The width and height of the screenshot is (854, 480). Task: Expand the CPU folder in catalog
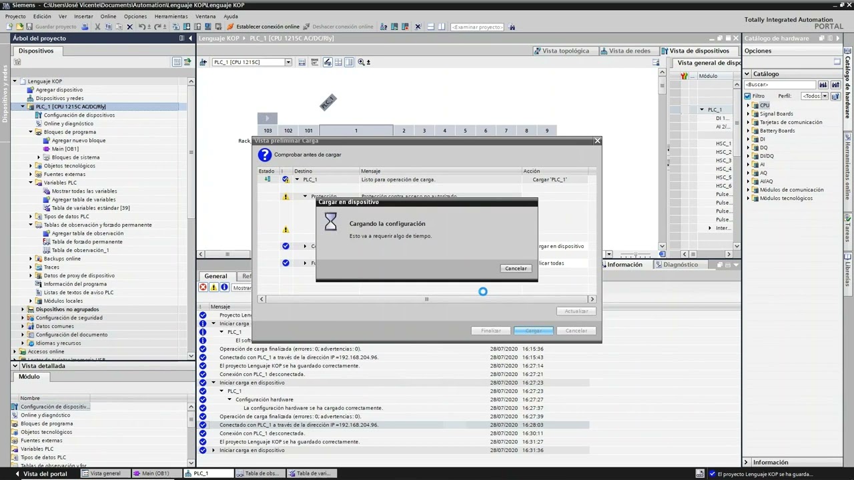[x=748, y=105]
